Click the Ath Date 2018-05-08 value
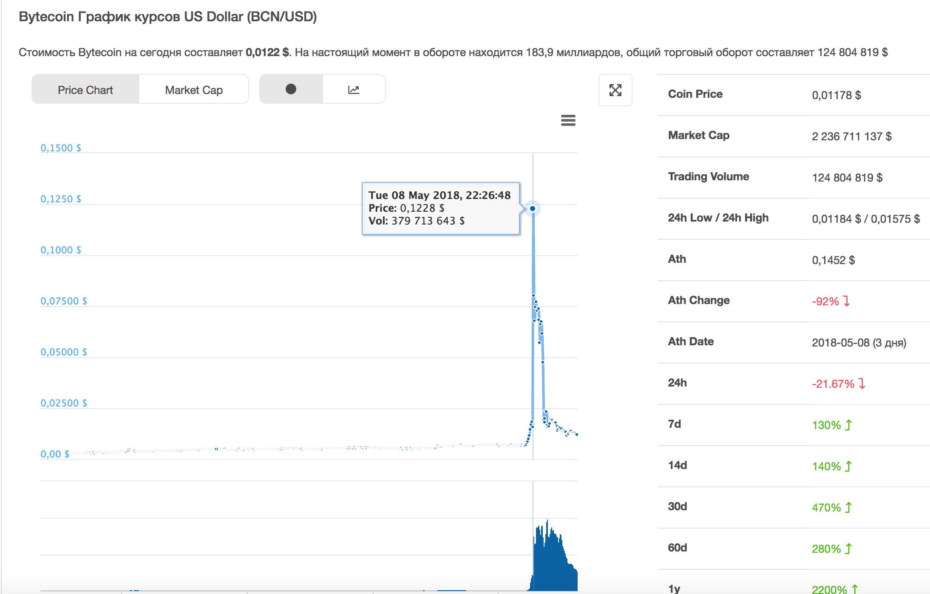The height and width of the screenshot is (594, 930). (x=859, y=343)
